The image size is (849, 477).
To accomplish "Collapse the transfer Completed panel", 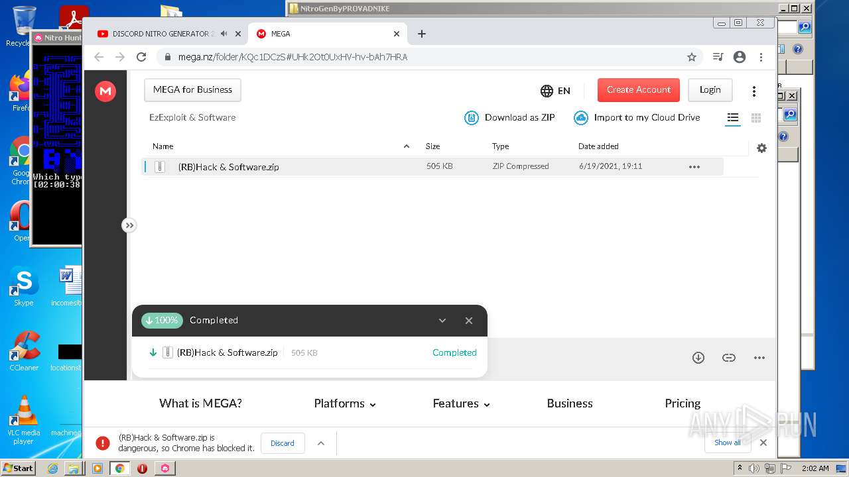I will point(442,321).
